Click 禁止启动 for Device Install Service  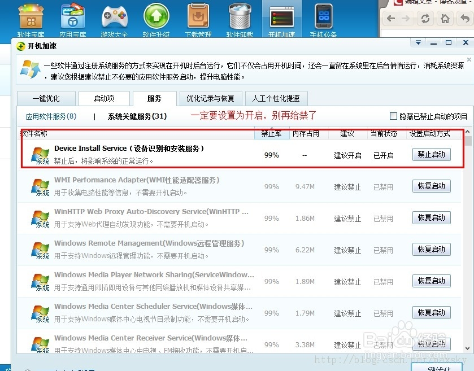click(431, 154)
